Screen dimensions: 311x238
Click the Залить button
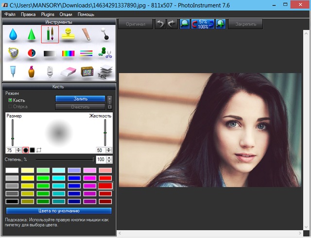pyautogui.click(x=80, y=99)
